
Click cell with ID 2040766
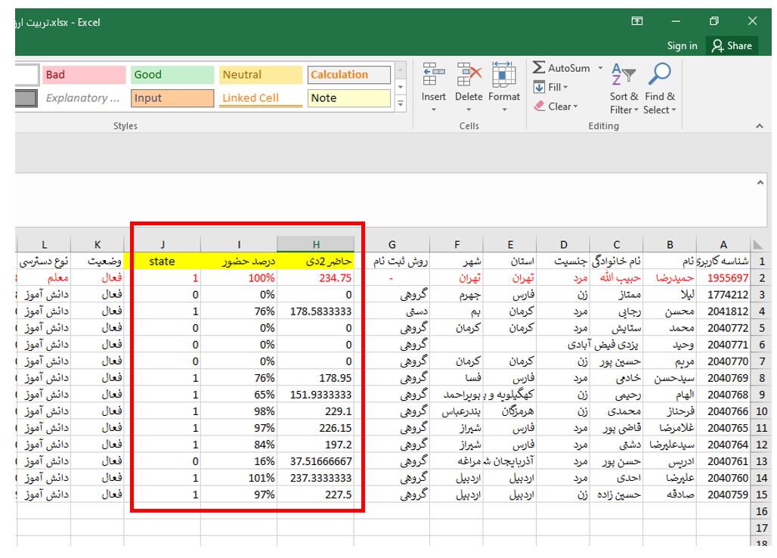tap(723, 411)
